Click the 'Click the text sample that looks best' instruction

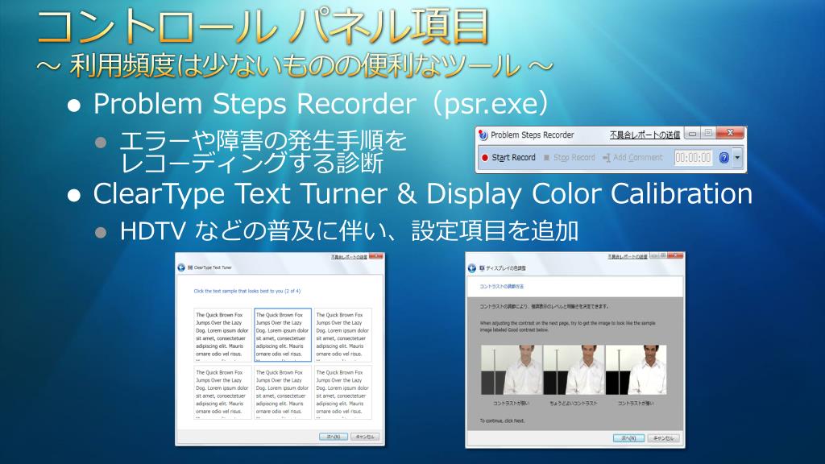(247, 291)
